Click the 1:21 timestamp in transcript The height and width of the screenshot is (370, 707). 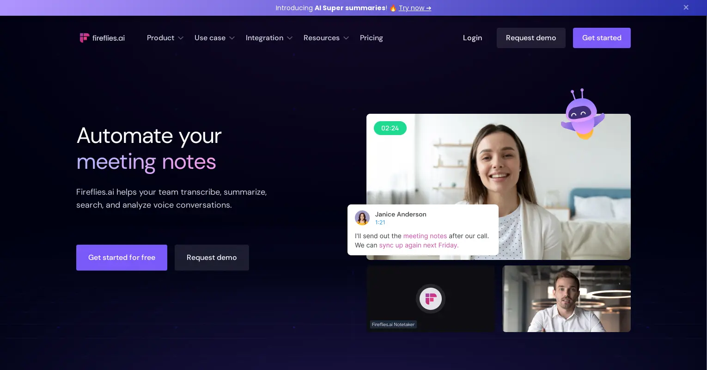point(380,222)
